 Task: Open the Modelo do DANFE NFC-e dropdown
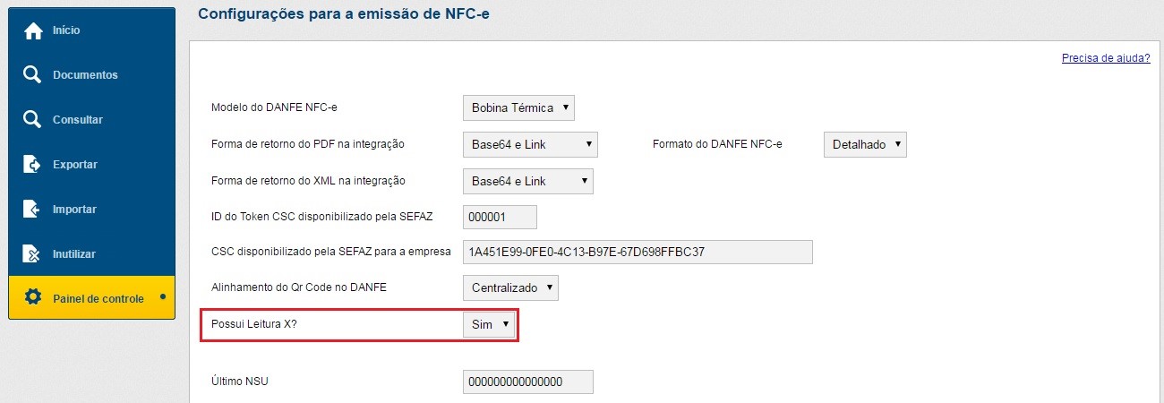[518, 108]
